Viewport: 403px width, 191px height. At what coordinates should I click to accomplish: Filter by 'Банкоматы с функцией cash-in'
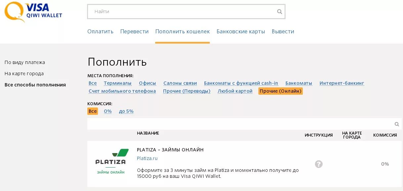pos(241,83)
